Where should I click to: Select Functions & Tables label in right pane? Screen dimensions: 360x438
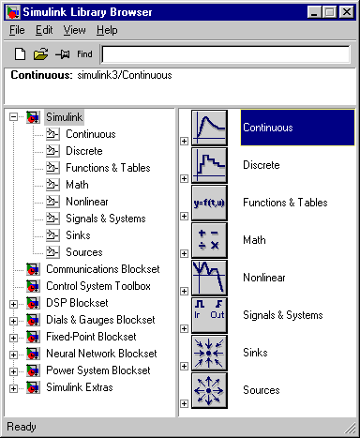tap(285, 203)
